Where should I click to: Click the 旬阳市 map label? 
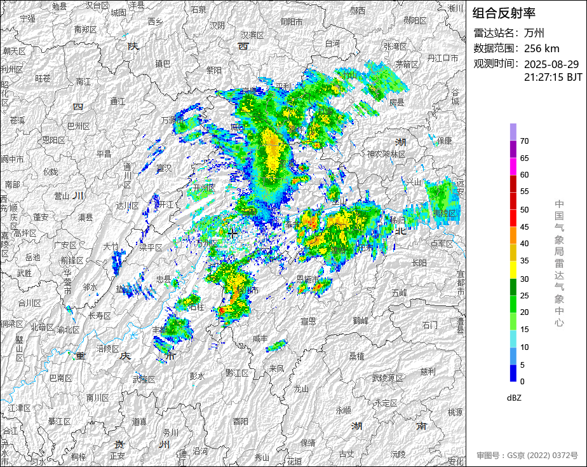tap(291, 22)
